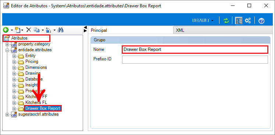Toggle the properties panel view icon
The height and width of the screenshot is (135, 275).
coord(239,20)
